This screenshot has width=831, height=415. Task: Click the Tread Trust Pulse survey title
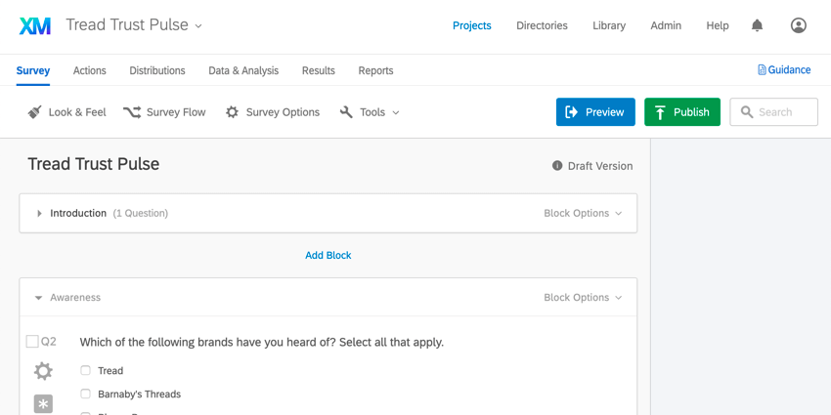coord(93,164)
